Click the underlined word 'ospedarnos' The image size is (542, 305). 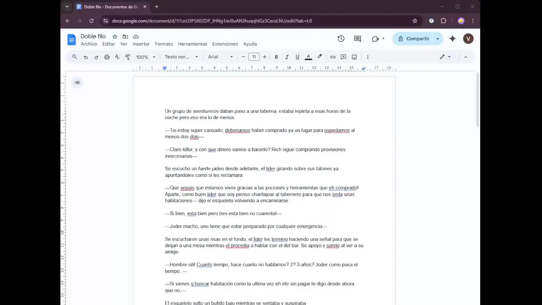click(x=337, y=130)
